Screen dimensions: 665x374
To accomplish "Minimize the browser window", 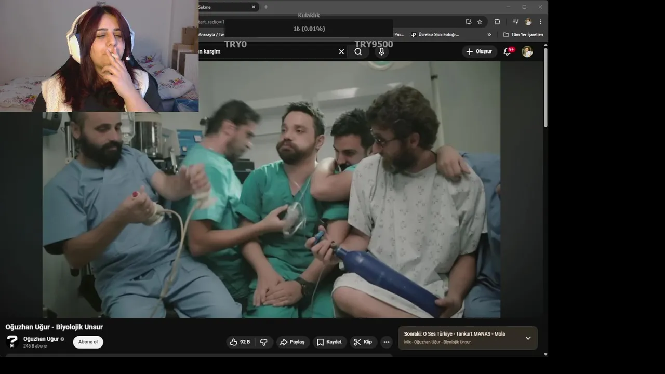I will pyautogui.click(x=508, y=7).
